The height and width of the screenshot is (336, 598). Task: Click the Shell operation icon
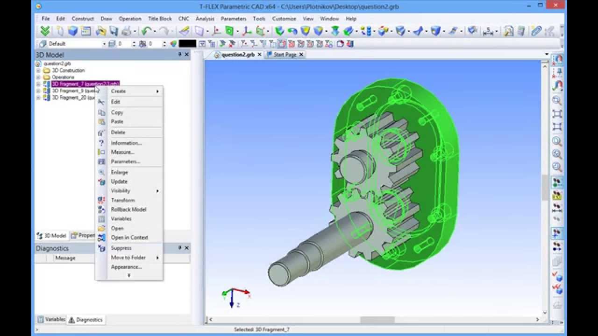pyautogui.click(x=435, y=31)
